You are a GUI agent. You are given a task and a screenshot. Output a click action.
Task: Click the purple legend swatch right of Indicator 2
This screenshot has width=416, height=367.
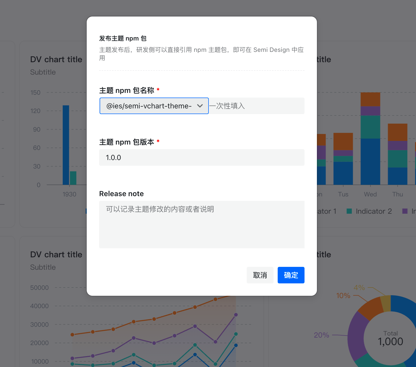pyautogui.click(x=405, y=211)
